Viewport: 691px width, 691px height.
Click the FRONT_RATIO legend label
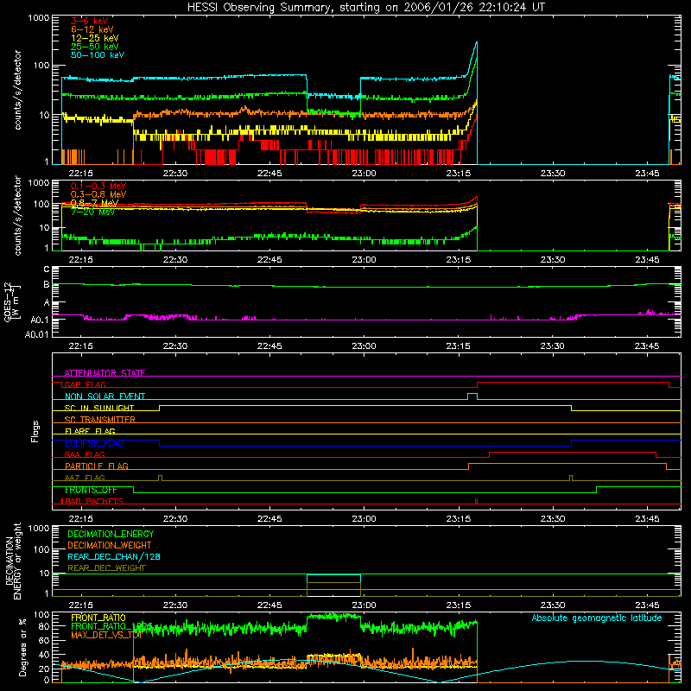click(x=98, y=618)
